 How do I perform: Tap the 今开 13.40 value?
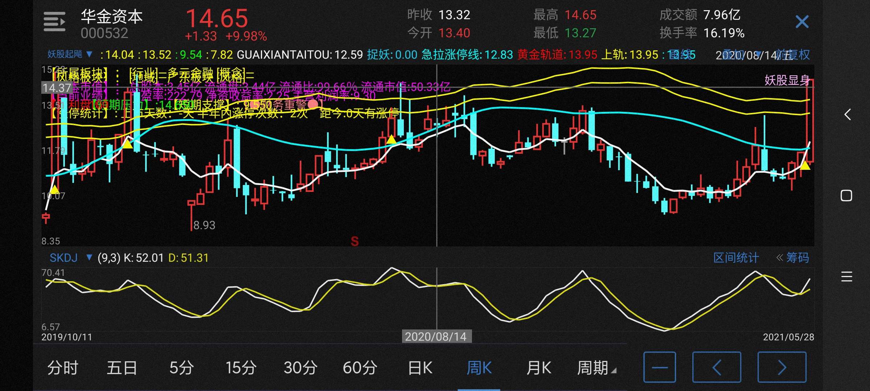(x=454, y=33)
